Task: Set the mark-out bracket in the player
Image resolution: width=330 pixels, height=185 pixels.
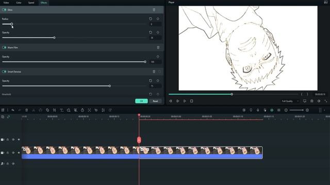Action: pos(307,95)
